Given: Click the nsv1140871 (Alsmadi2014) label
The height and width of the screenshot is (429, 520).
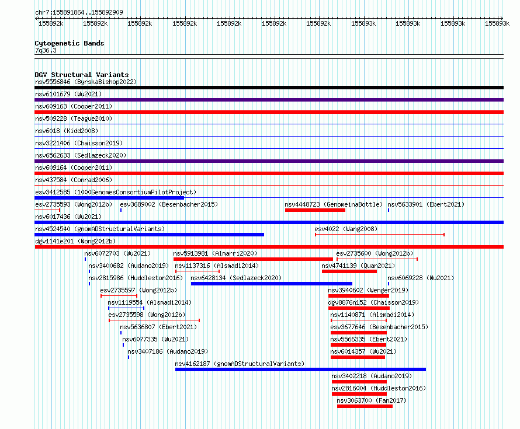Looking at the screenshot, I should click(372, 315).
